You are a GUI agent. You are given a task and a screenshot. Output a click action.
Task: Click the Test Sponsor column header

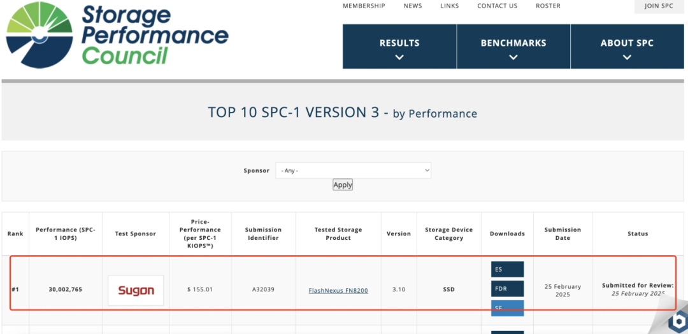coord(136,233)
